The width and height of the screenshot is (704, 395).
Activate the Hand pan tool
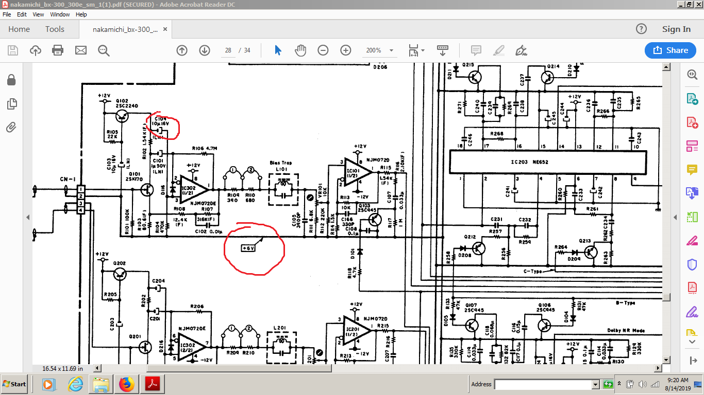(300, 50)
